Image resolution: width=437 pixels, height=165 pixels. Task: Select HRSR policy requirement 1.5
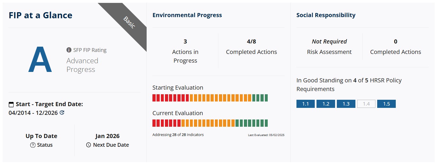[386, 104]
